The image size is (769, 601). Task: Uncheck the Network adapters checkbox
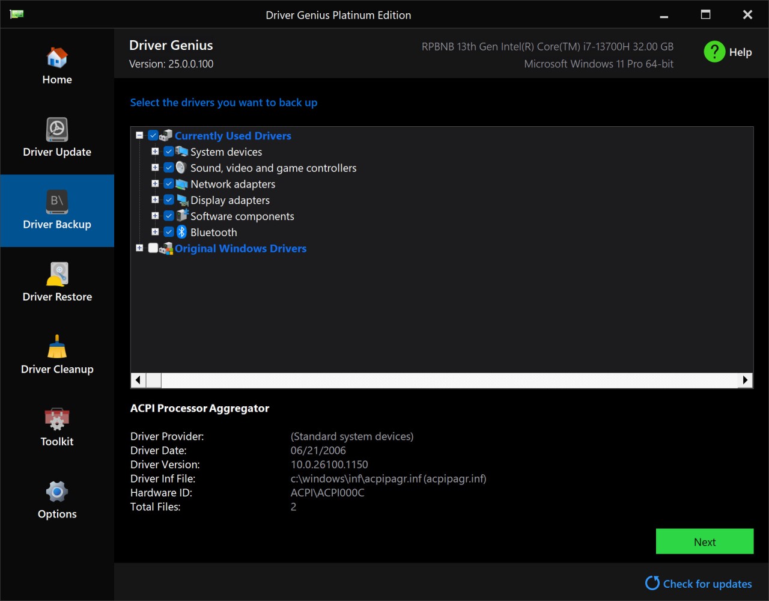[169, 184]
